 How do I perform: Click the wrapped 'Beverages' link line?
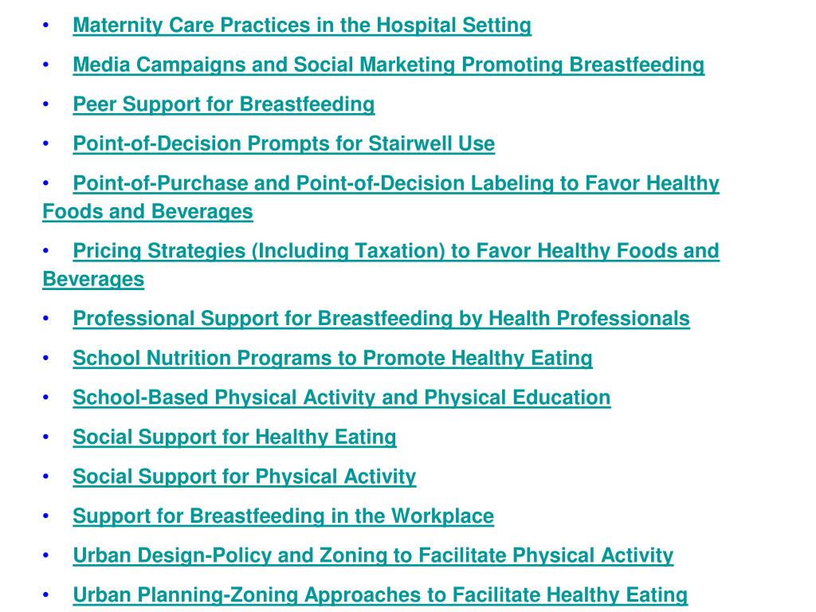pos(94,280)
